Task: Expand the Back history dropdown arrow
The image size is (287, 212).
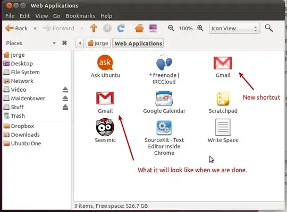Action: point(35,29)
